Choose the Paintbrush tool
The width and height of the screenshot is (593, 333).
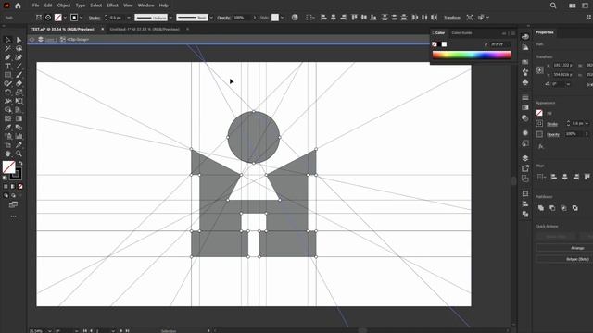[19, 75]
